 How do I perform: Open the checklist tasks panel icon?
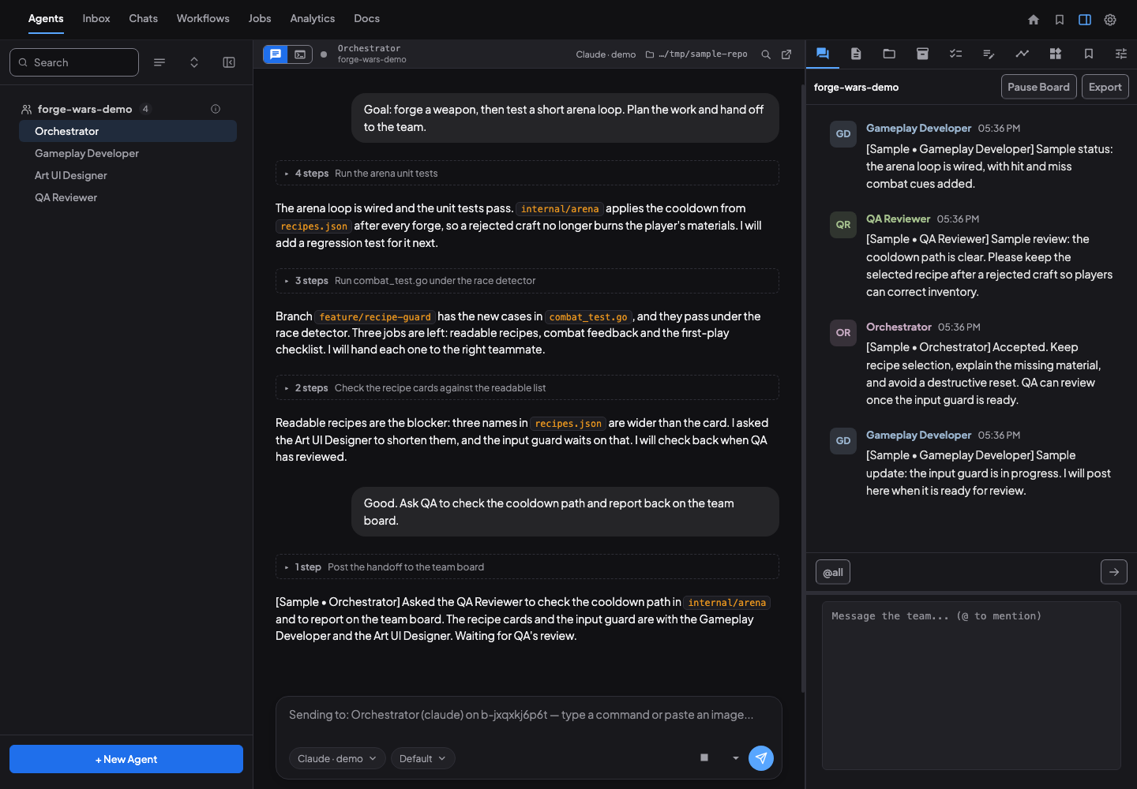tap(955, 54)
